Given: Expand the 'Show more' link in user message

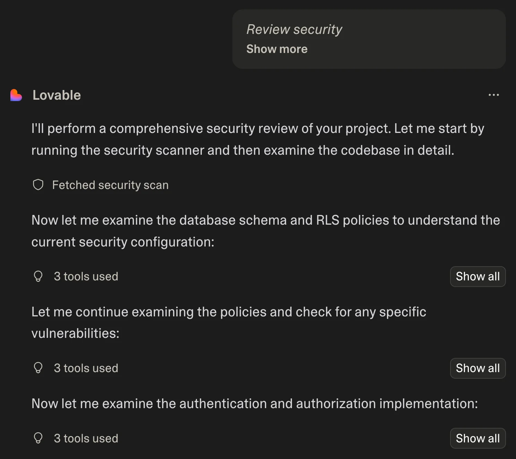Looking at the screenshot, I should 277,49.
